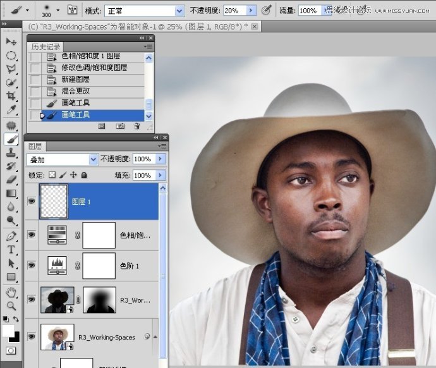Click the brush opacity 20% field
This screenshot has height=368, width=436.
pyautogui.click(x=235, y=11)
